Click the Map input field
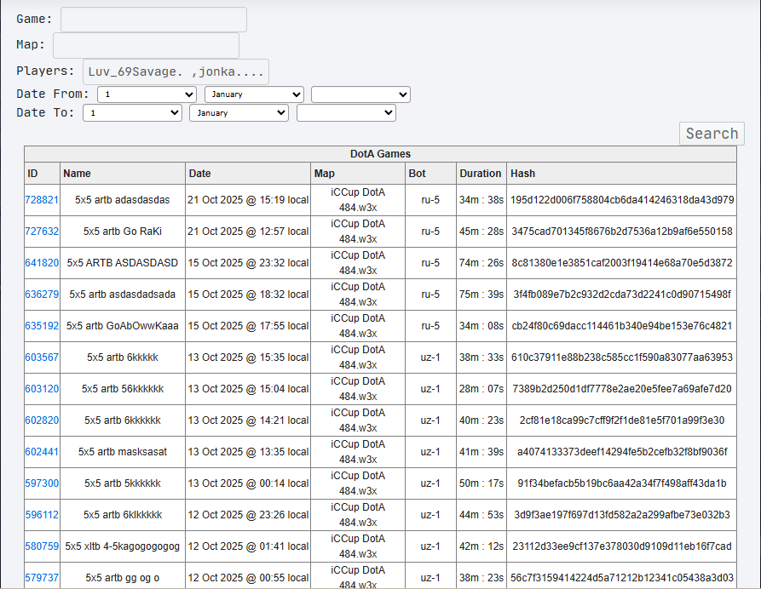The width and height of the screenshot is (761, 589). tap(146, 46)
